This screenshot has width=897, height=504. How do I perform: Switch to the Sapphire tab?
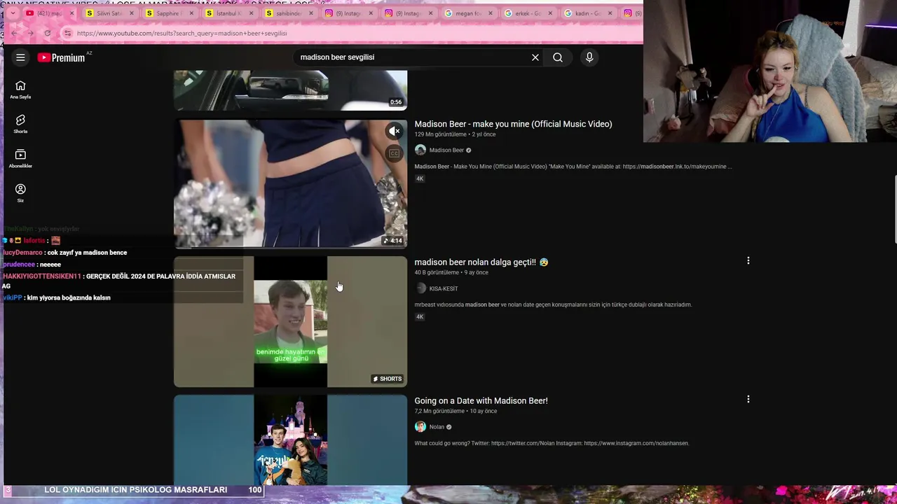[169, 13]
